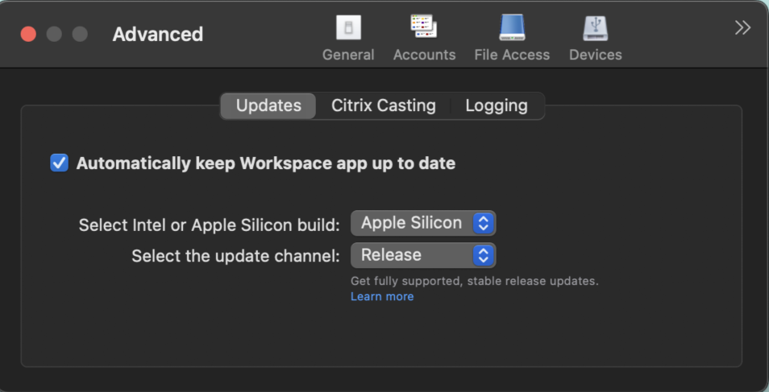Show more toolbar items via double chevron
The width and height of the screenshot is (769, 392).
click(742, 28)
